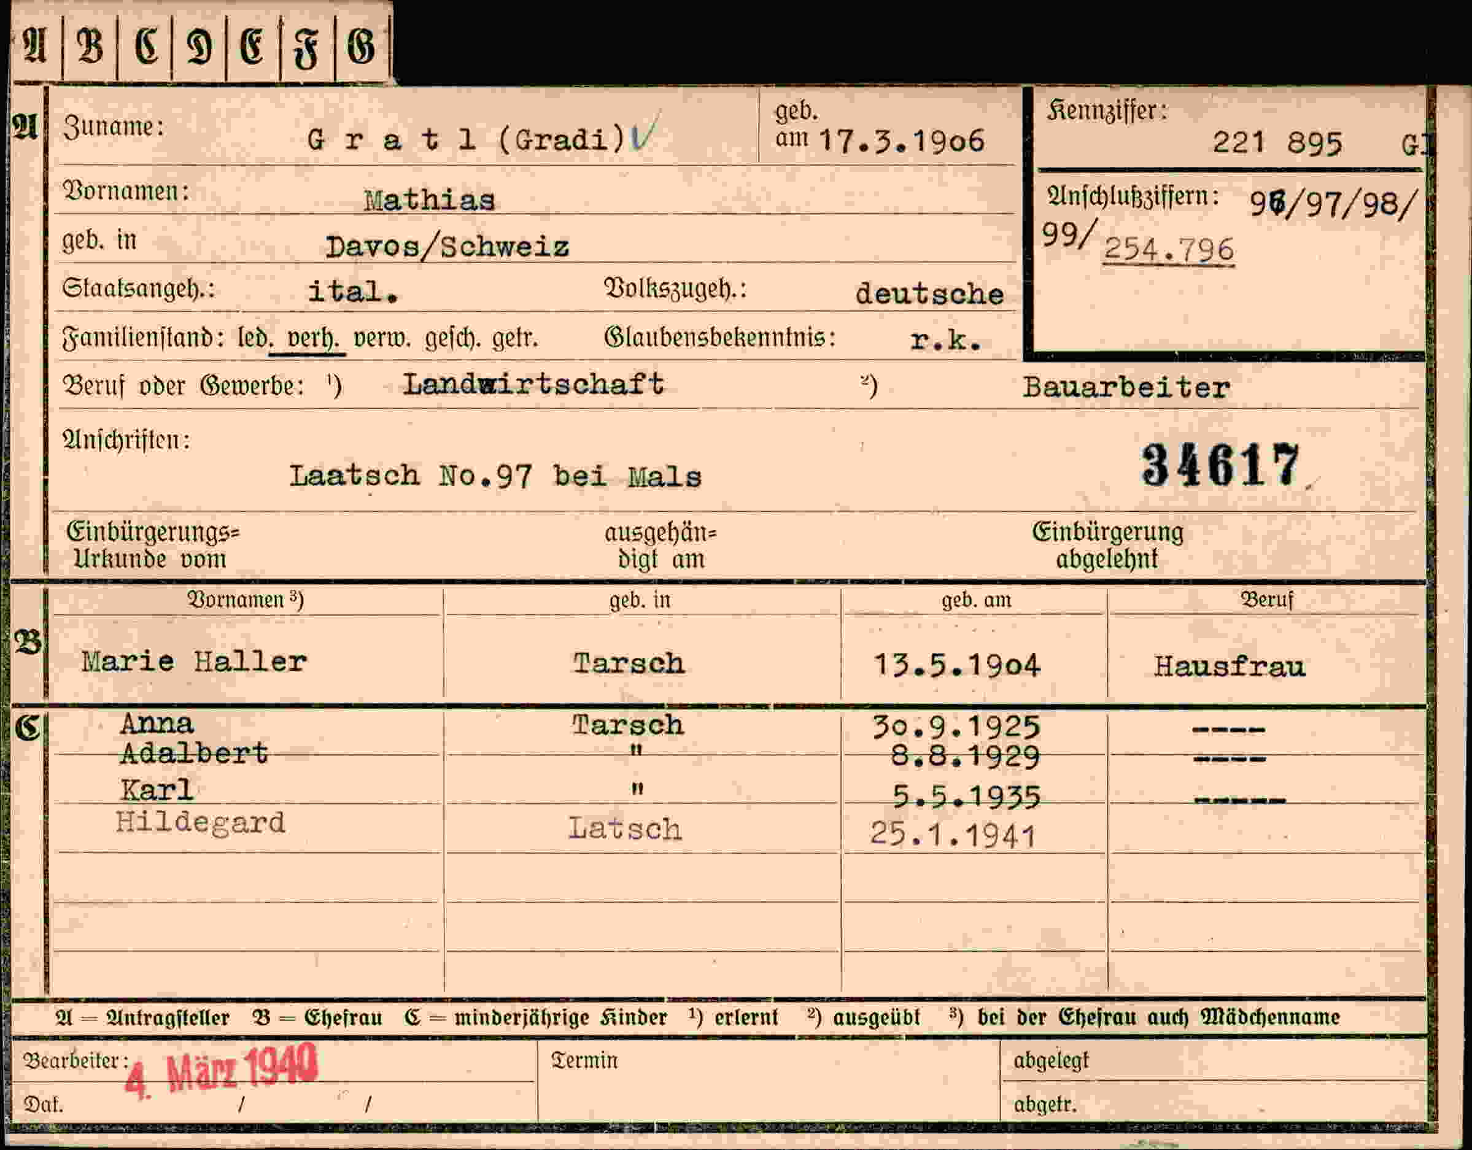This screenshot has width=1472, height=1150.
Task: Click the 'gesch.' marital status option
Action: pyautogui.click(x=453, y=338)
